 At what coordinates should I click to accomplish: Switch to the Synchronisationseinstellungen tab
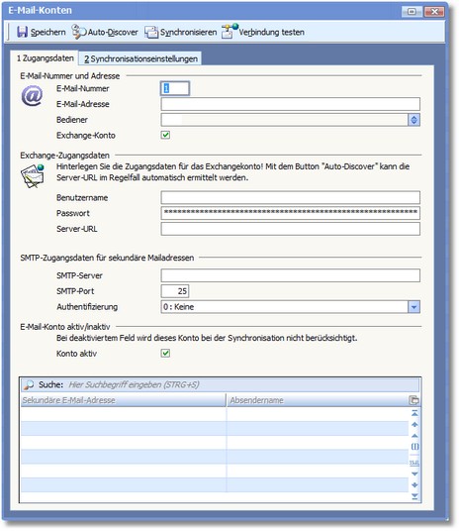coord(140,58)
